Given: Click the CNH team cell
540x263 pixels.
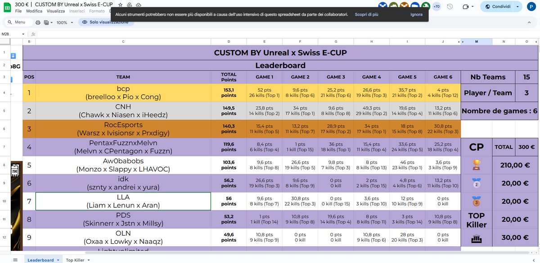Looking at the screenshot, I should pos(123,111).
